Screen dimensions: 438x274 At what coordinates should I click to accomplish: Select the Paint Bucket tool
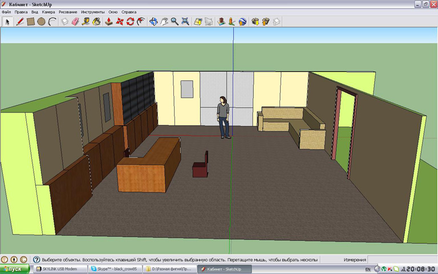pos(96,22)
